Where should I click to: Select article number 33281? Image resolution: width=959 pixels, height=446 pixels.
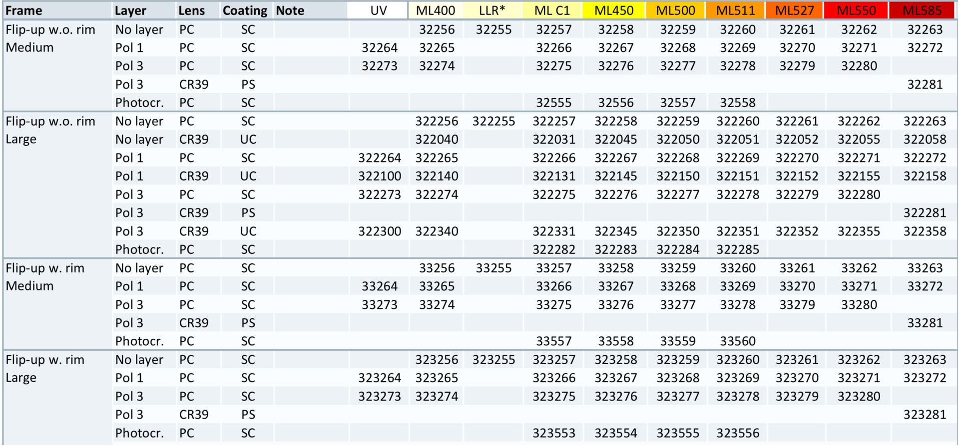[x=925, y=323]
